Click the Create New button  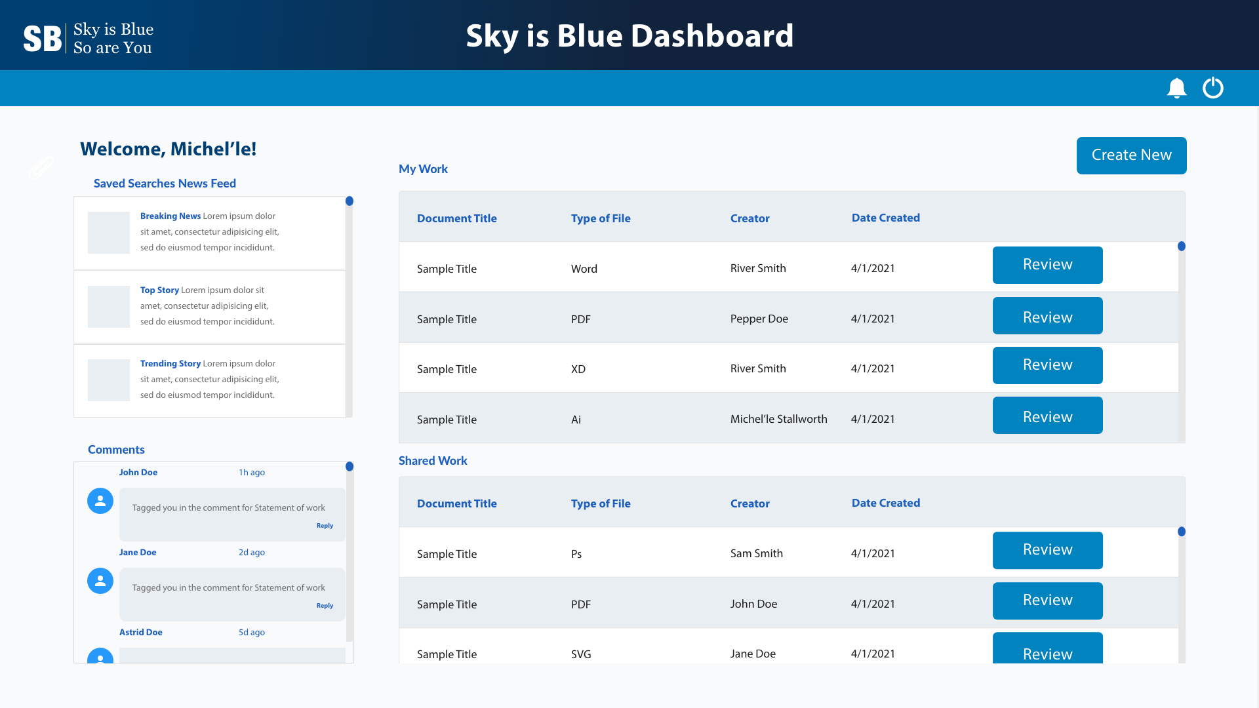click(x=1130, y=155)
